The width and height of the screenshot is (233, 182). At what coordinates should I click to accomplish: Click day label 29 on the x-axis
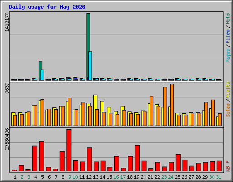pos(205,177)
